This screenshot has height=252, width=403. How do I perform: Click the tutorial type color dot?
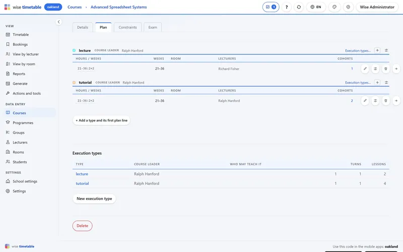coord(74,83)
